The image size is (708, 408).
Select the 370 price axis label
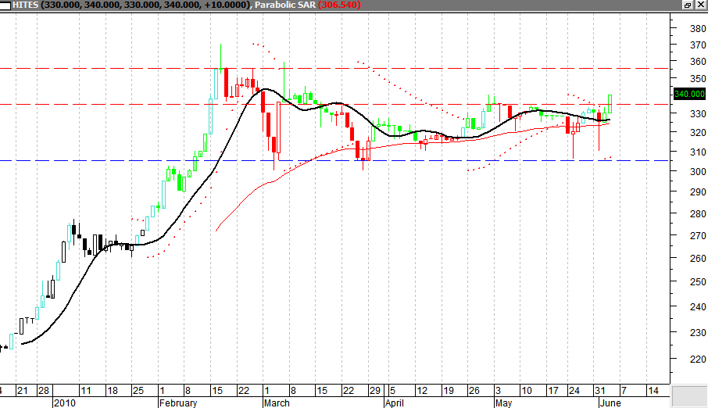point(698,45)
